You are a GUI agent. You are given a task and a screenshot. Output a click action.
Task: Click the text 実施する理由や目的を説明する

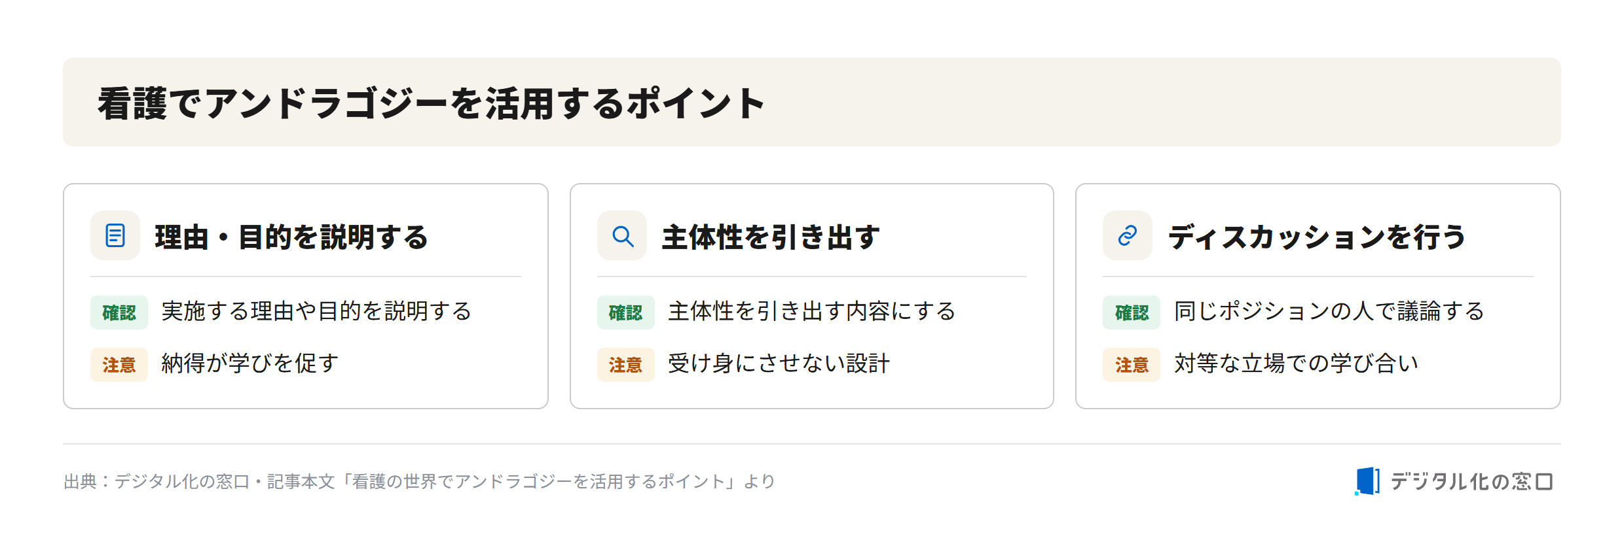(316, 311)
